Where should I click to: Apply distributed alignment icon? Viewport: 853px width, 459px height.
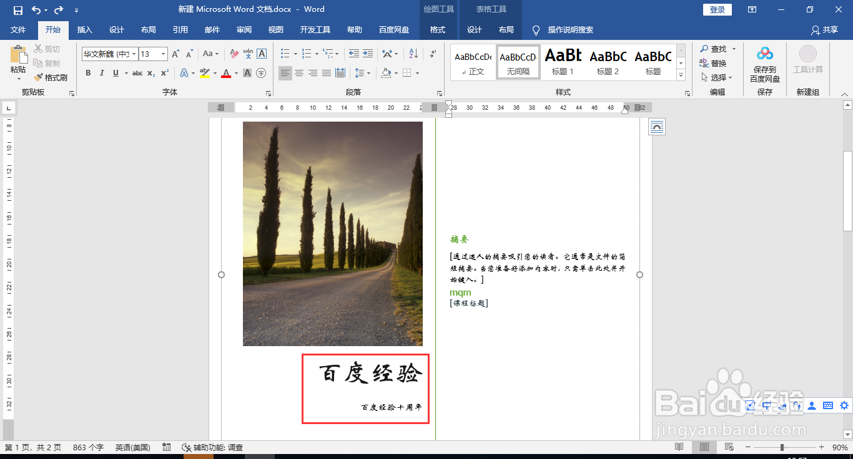click(340, 73)
